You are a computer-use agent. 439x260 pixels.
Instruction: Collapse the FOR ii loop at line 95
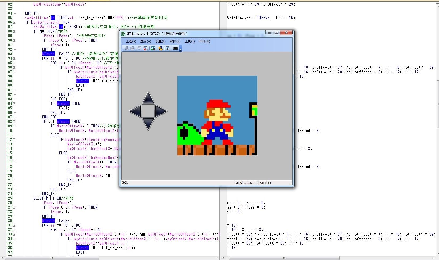point(14,63)
